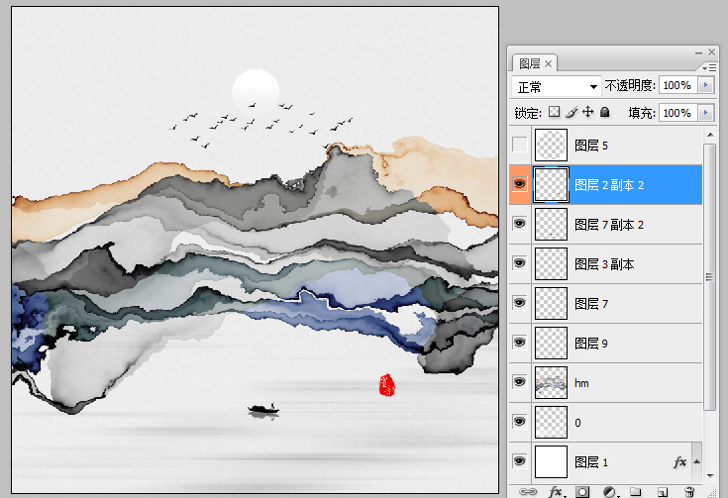
Task: Select the 图层 3 副本 layer
Action: [604, 264]
